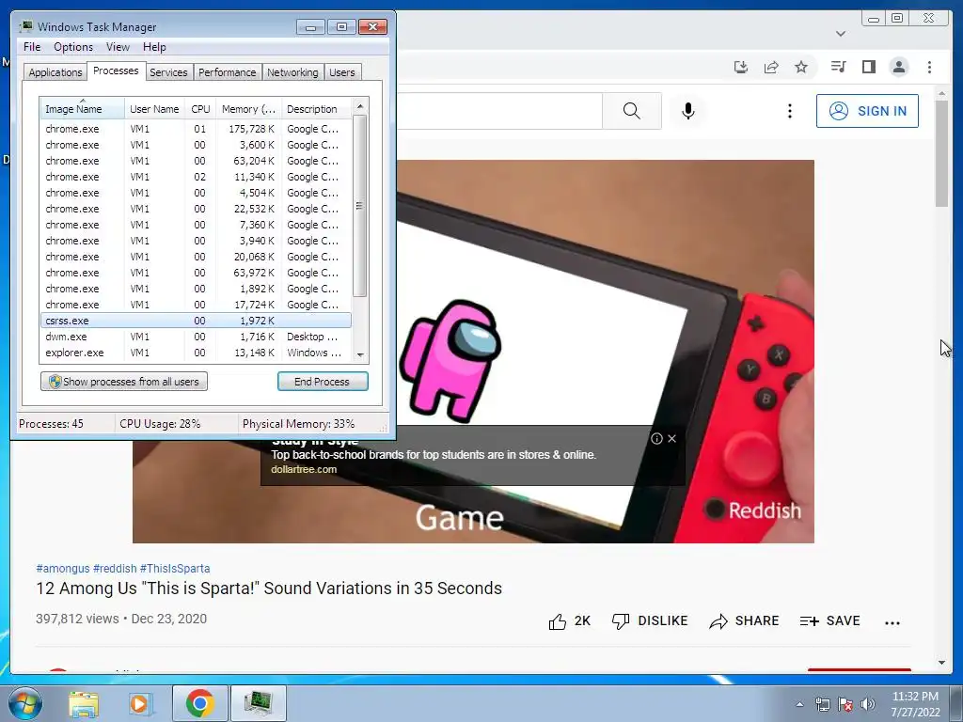Sort processes by Image Name column
Viewport: 963px width, 722px height.
click(x=83, y=109)
